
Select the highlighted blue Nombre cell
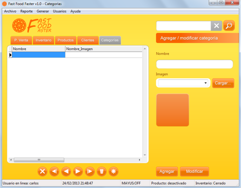click(39, 55)
